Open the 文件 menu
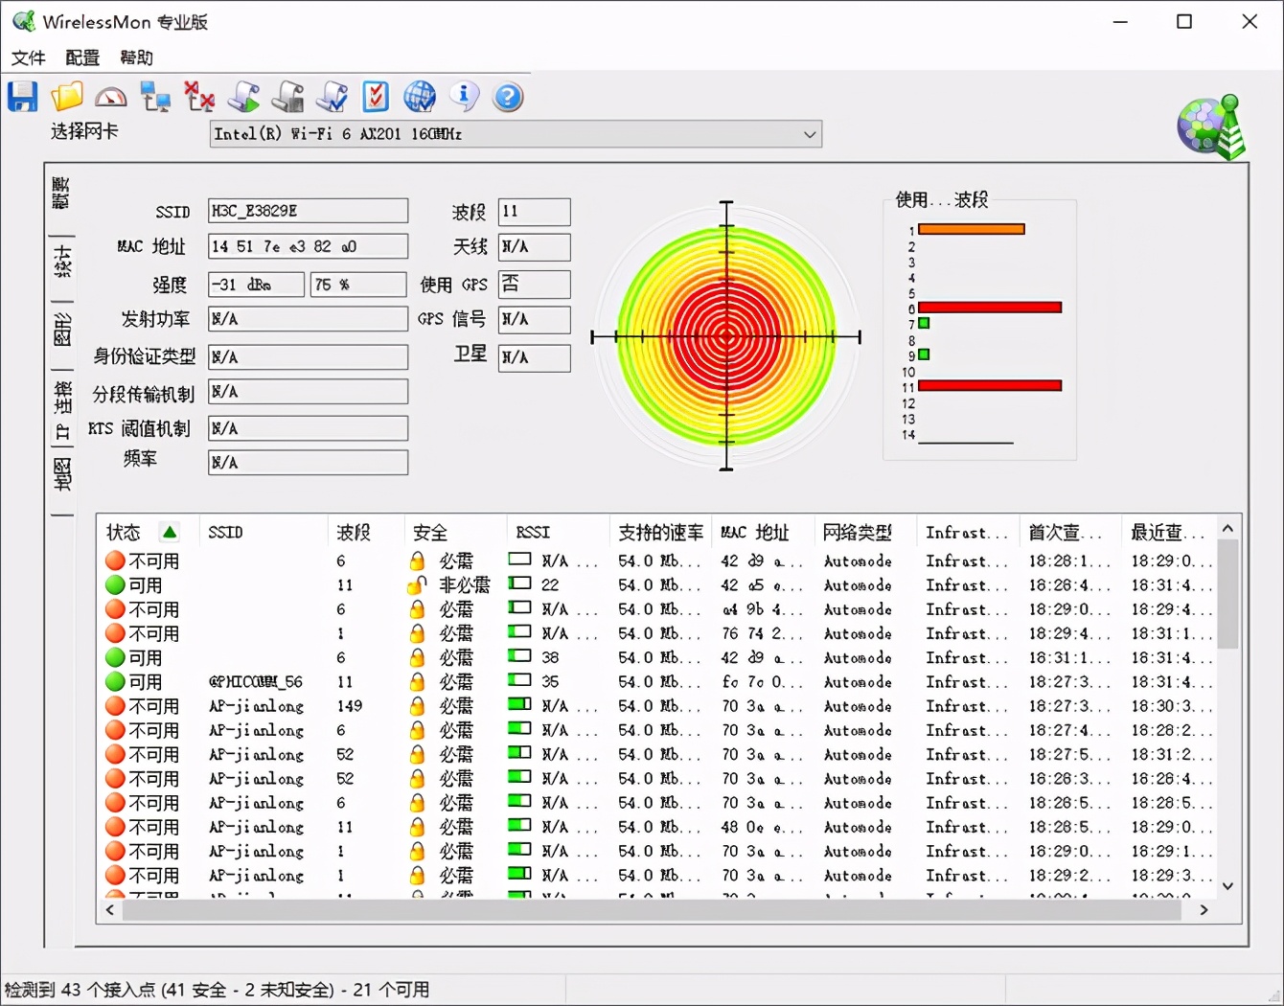The height and width of the screenshot is (1006, 1284). pyautogui.click(x=28, y=57)
